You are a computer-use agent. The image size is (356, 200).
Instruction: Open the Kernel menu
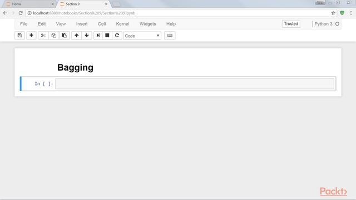coord(122,24)
